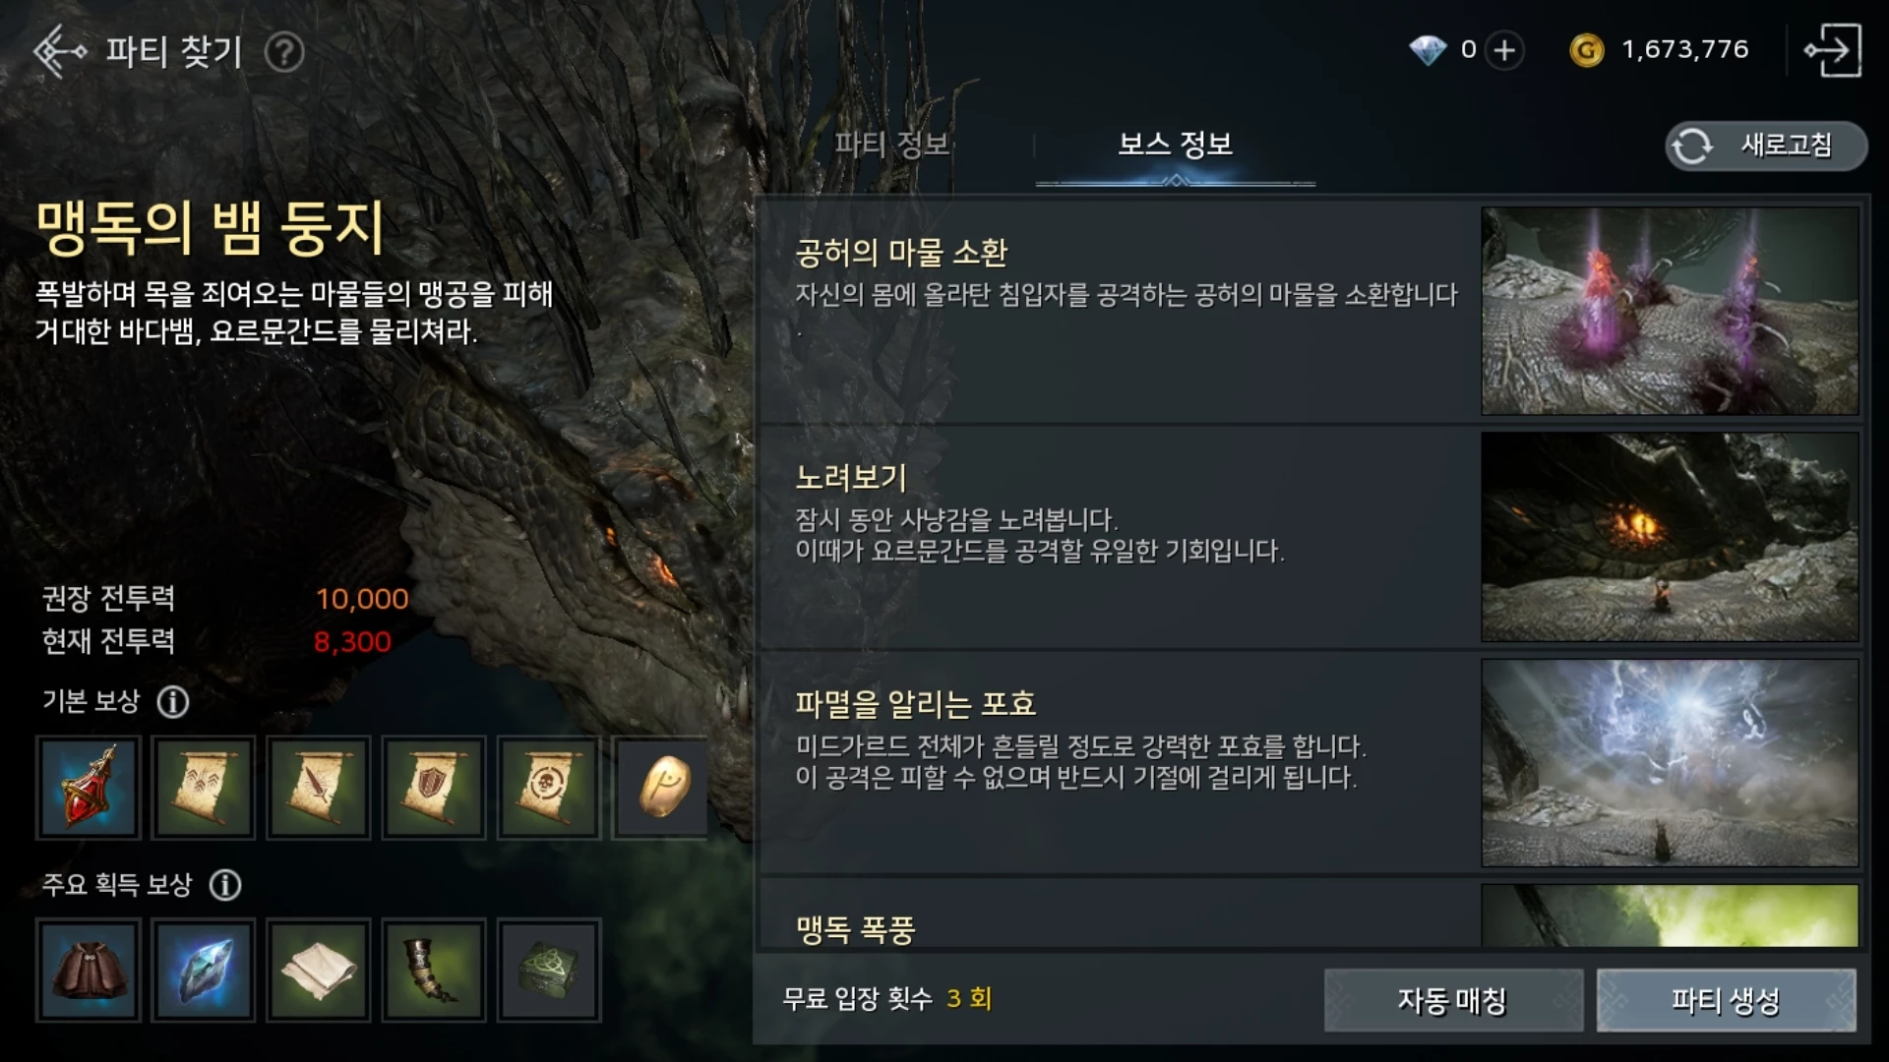The height and width of the screenshot is (1062, 1889).
Task: View the 노려보기 skill thumbnail
Action: [1670, 537]
